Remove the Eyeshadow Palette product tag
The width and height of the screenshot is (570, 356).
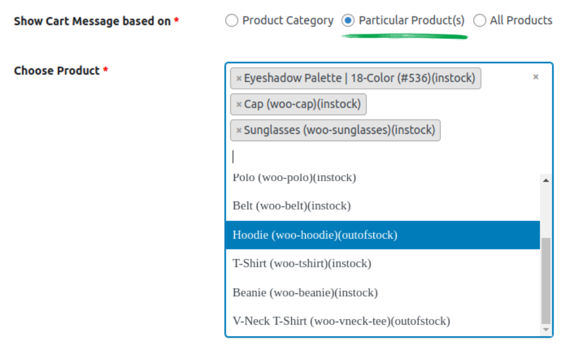pos(239,79)
